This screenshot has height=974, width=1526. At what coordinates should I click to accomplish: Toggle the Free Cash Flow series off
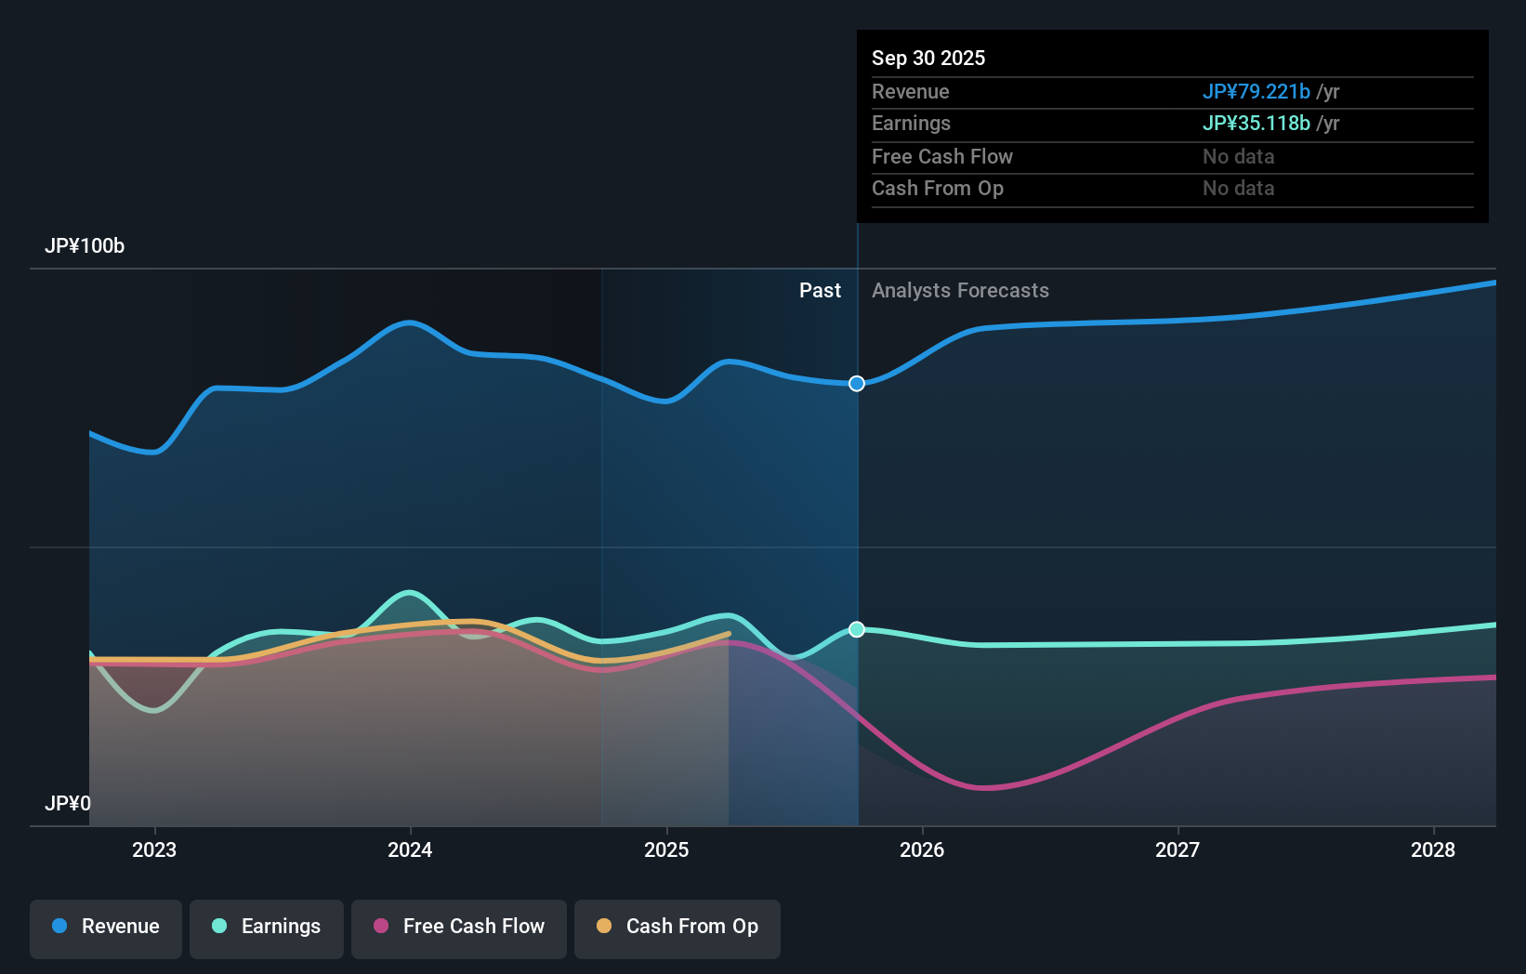[458, 927]
